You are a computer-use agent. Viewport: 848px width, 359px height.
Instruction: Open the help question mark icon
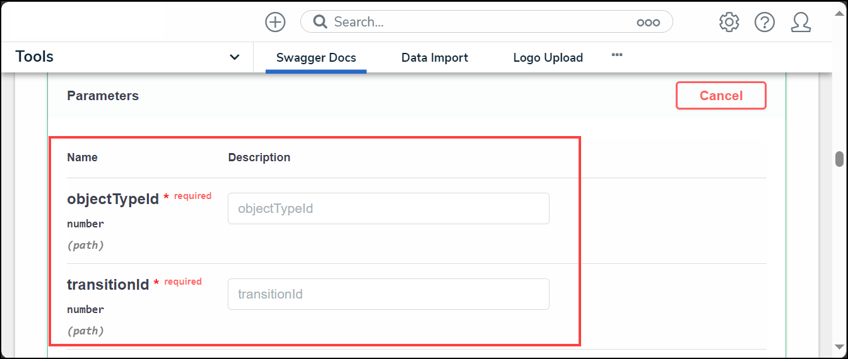(x=765, y=22)
